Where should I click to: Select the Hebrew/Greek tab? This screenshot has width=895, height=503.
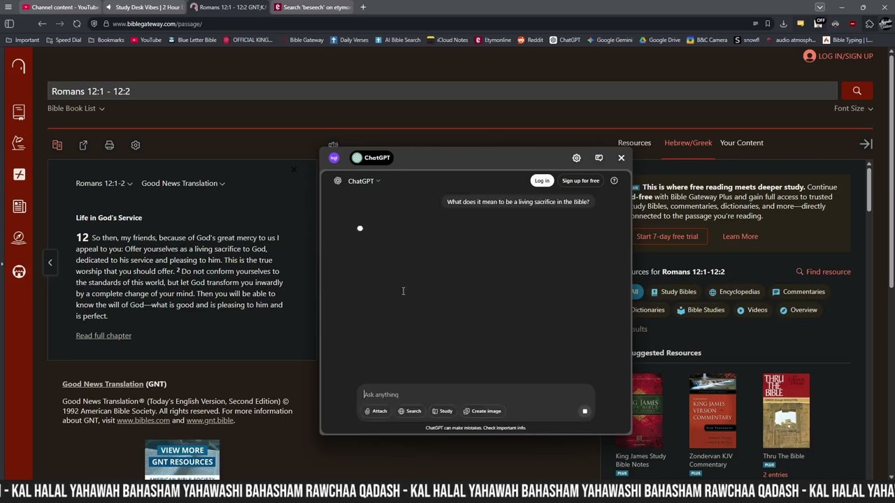click(x=688, y=143)
